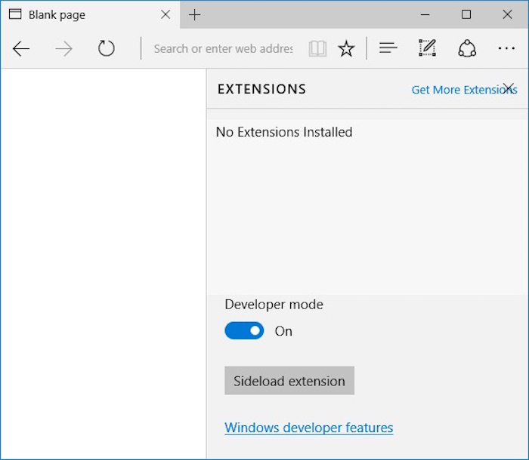Open the Share icon
Viewport: 529px width, 460px height.
(x=467, y=49)
